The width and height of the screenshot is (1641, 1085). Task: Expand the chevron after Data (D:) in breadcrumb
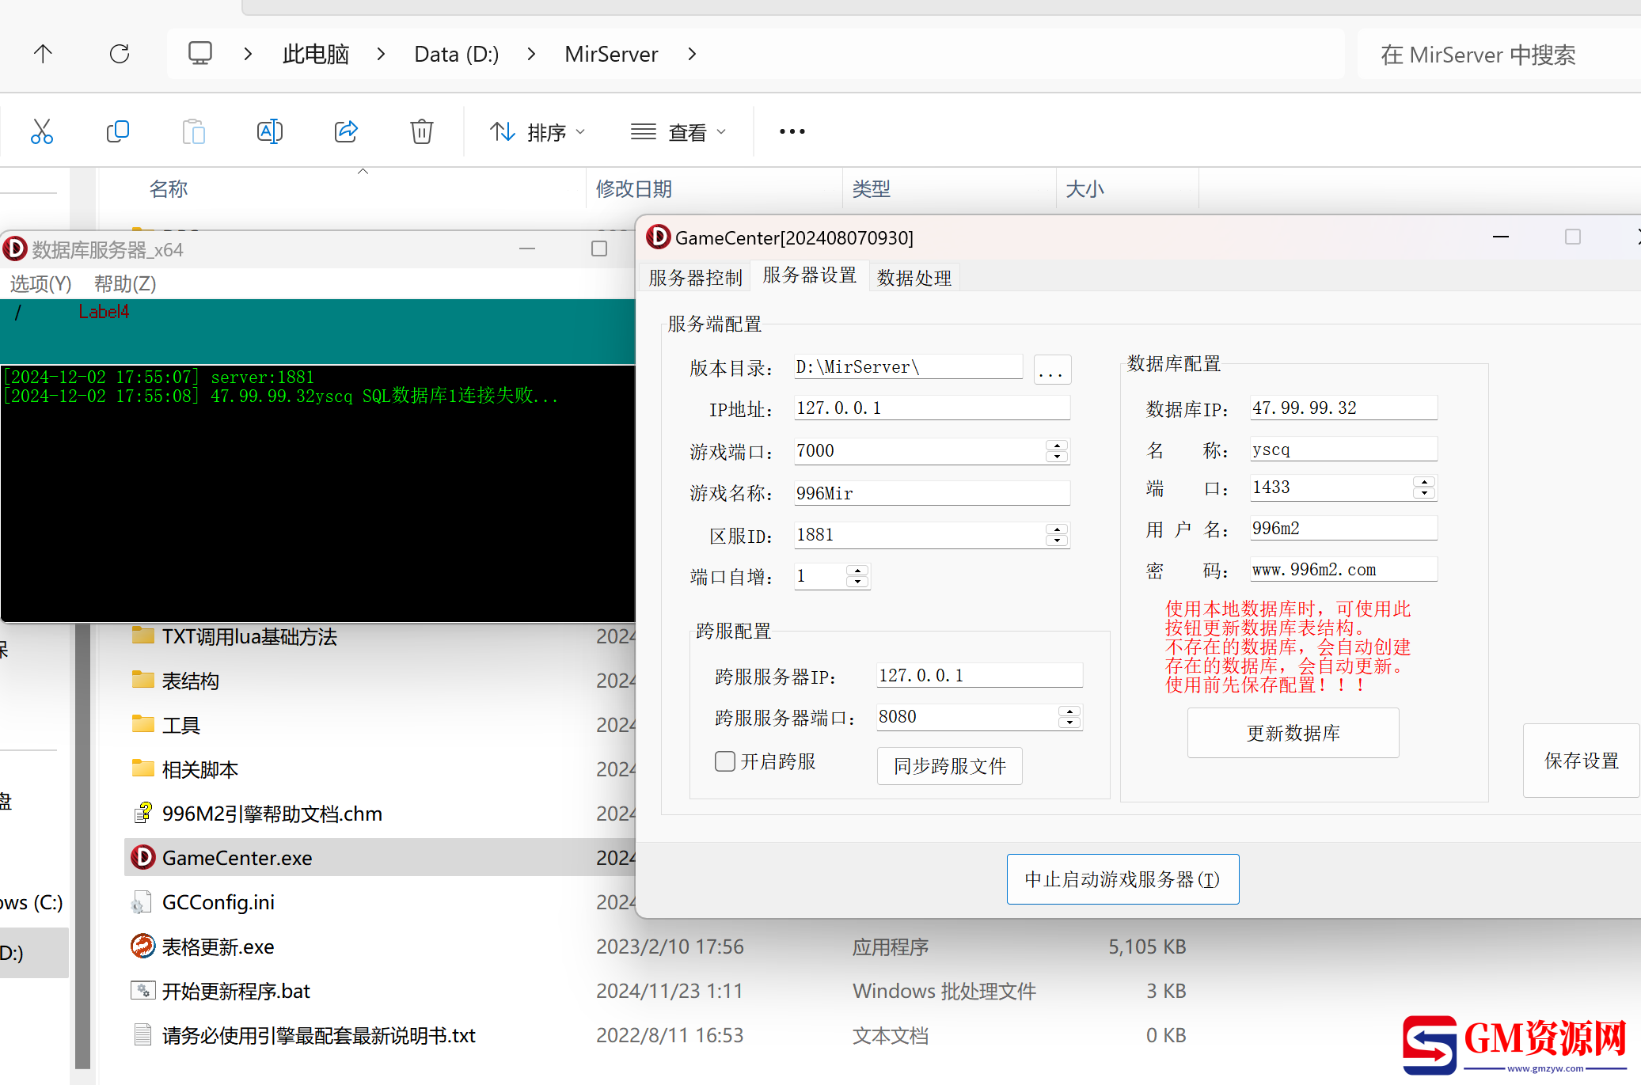(531, 54)
